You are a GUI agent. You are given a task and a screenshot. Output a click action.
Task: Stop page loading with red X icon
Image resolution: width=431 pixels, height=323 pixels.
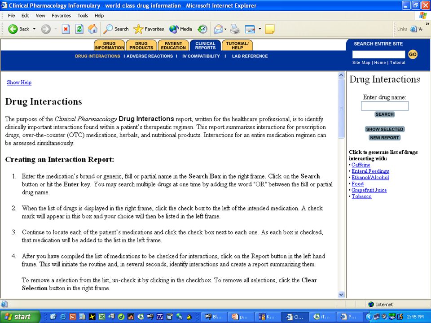tap(66, 29)
